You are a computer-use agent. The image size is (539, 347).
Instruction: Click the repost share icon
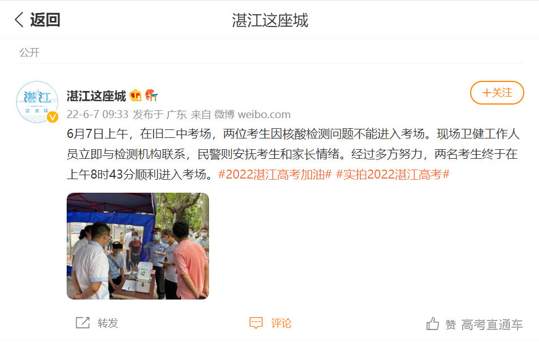pyautogui.click(x=82, y=323)
